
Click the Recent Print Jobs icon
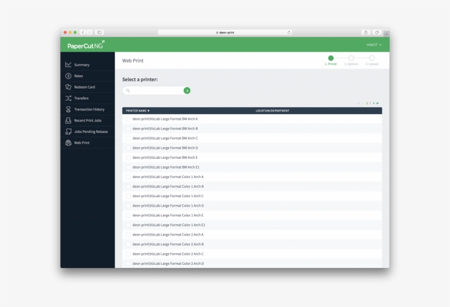pos(68,120)
